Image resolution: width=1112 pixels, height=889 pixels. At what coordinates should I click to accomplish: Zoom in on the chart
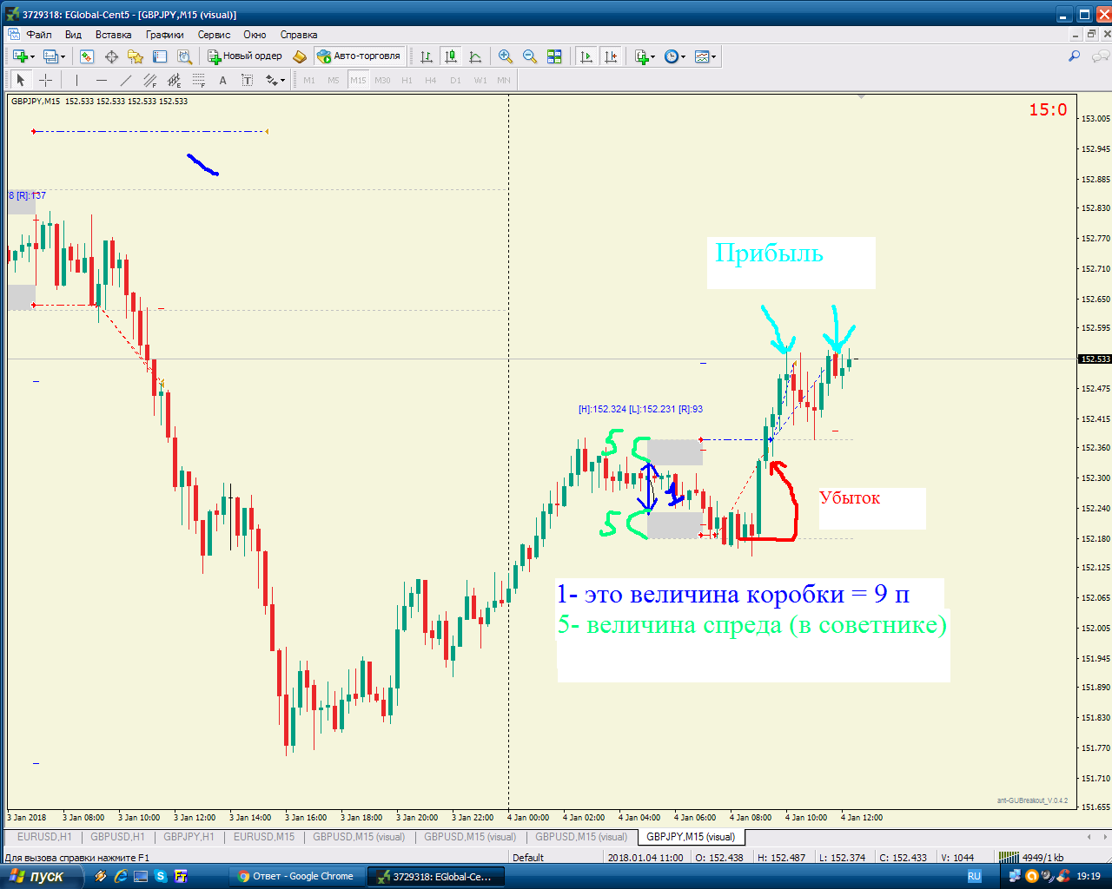pyautogui.click(x=506, y=56)
